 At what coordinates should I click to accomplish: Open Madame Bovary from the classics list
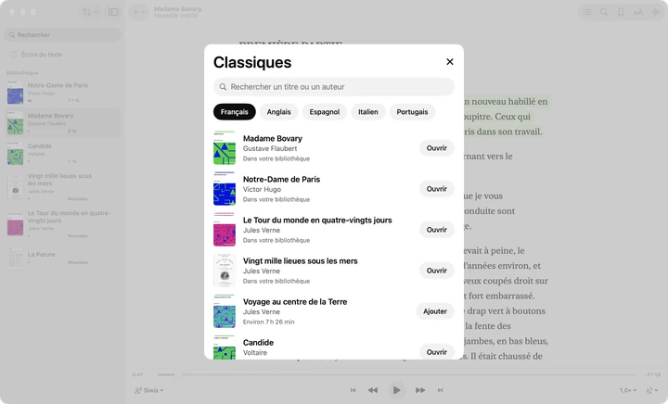coord(437,148)
